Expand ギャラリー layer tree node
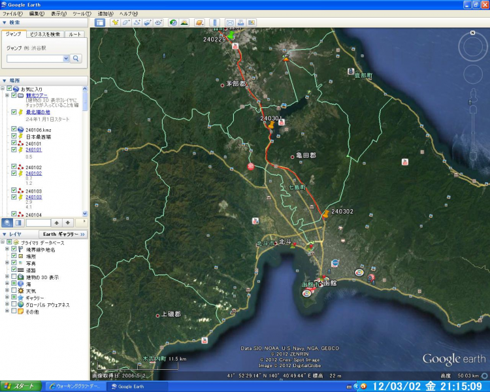 (7, 297)
